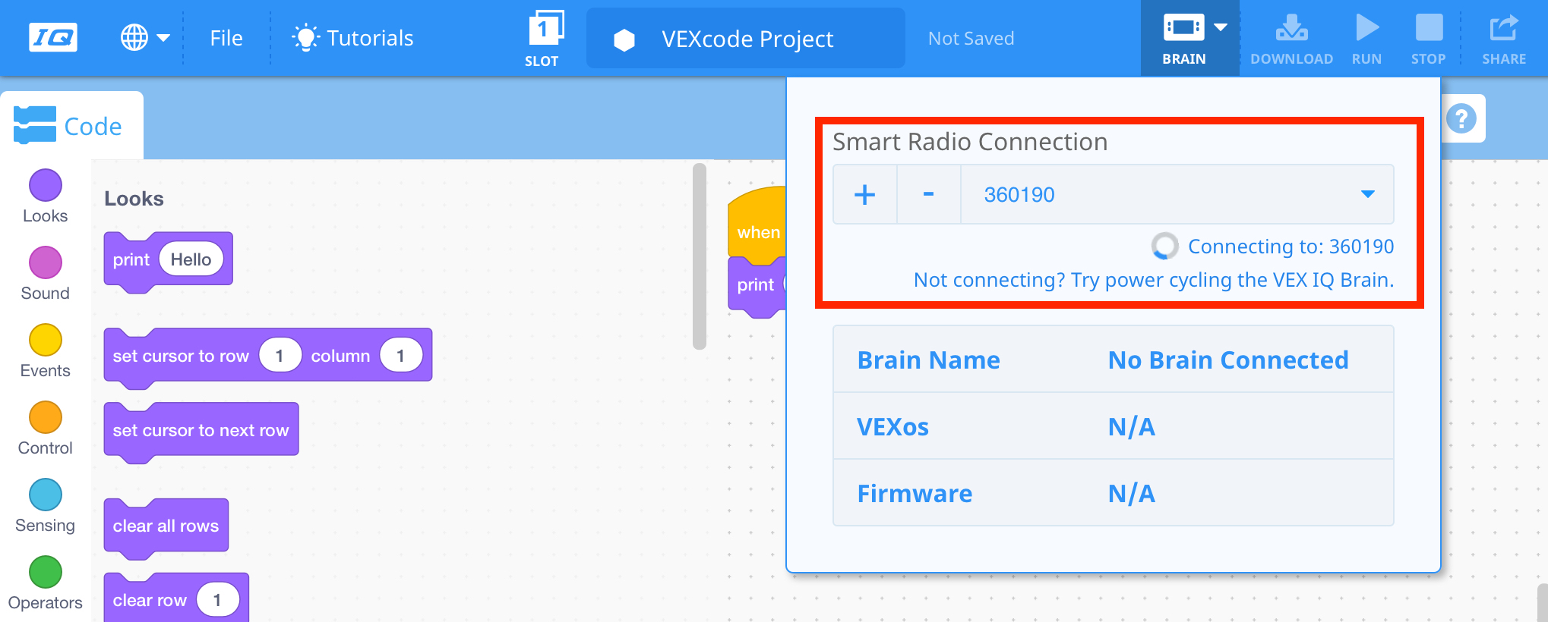The height and width of the screenshot is (622, 1548).
Task: Click the Run play button
Action: [1366, 38]
